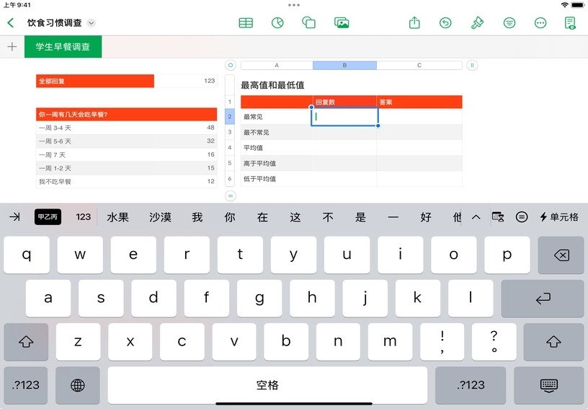This screenshot has width=588, height=409.
Task: Tap the media insert icon
Action: (x=342, y=23)
